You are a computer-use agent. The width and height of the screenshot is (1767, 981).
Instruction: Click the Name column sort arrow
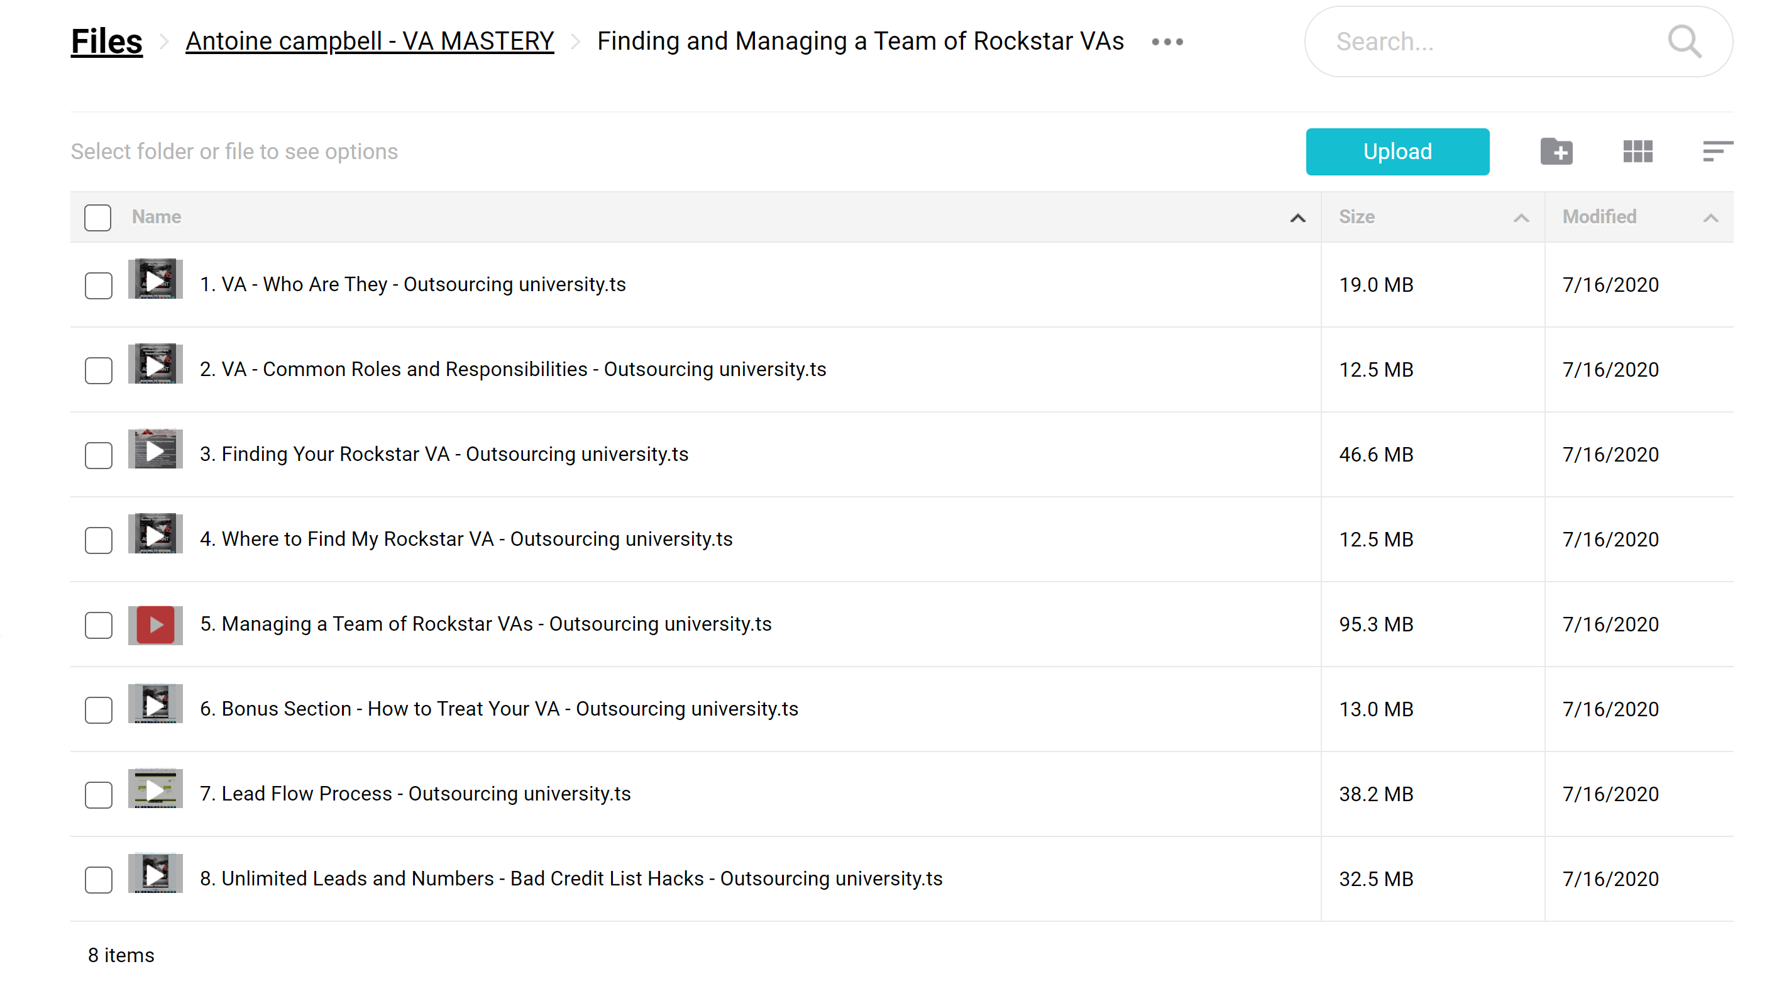coord(1297,218)
